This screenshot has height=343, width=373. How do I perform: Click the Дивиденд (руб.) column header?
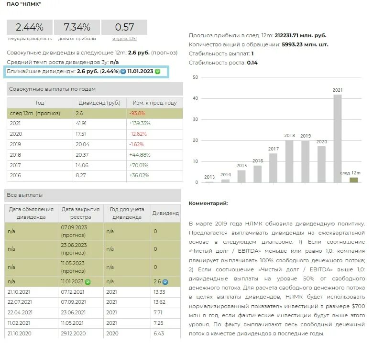click(99, 103)
